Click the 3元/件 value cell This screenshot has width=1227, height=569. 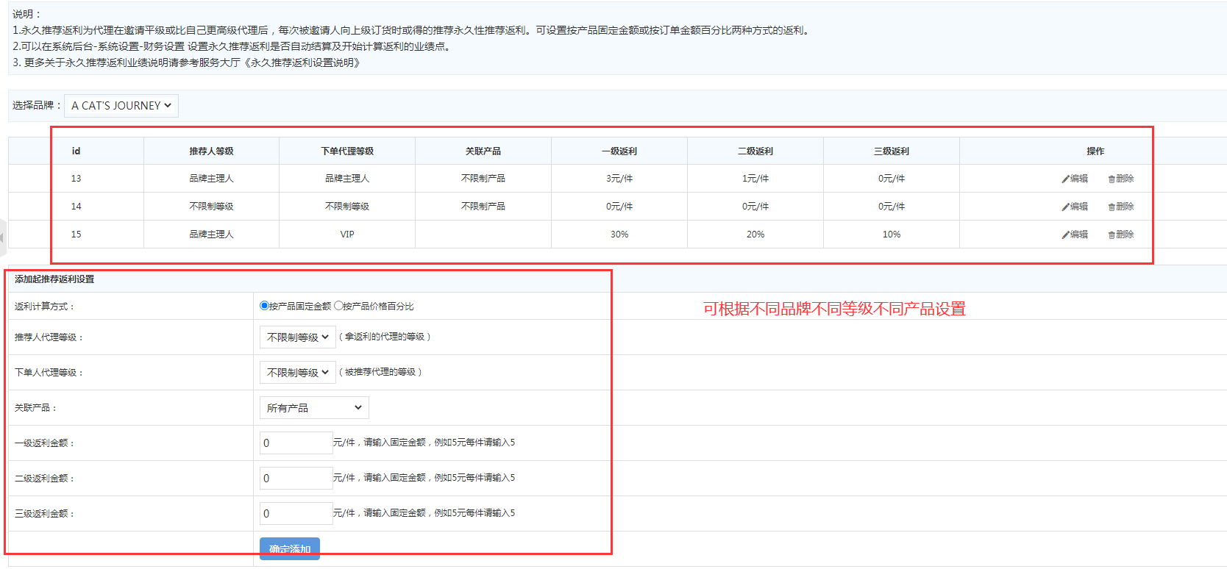coord(619,179)
